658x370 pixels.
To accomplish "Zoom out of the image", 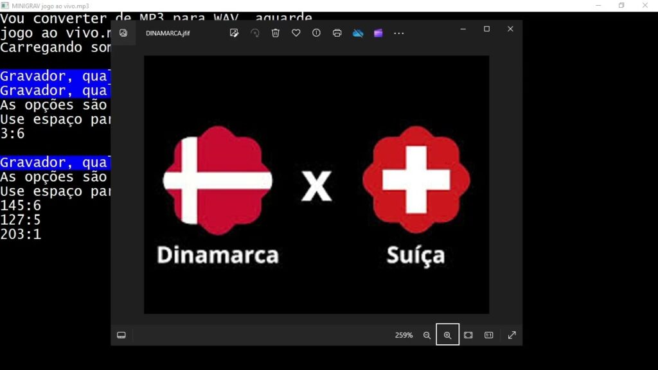I will point(426,335).
